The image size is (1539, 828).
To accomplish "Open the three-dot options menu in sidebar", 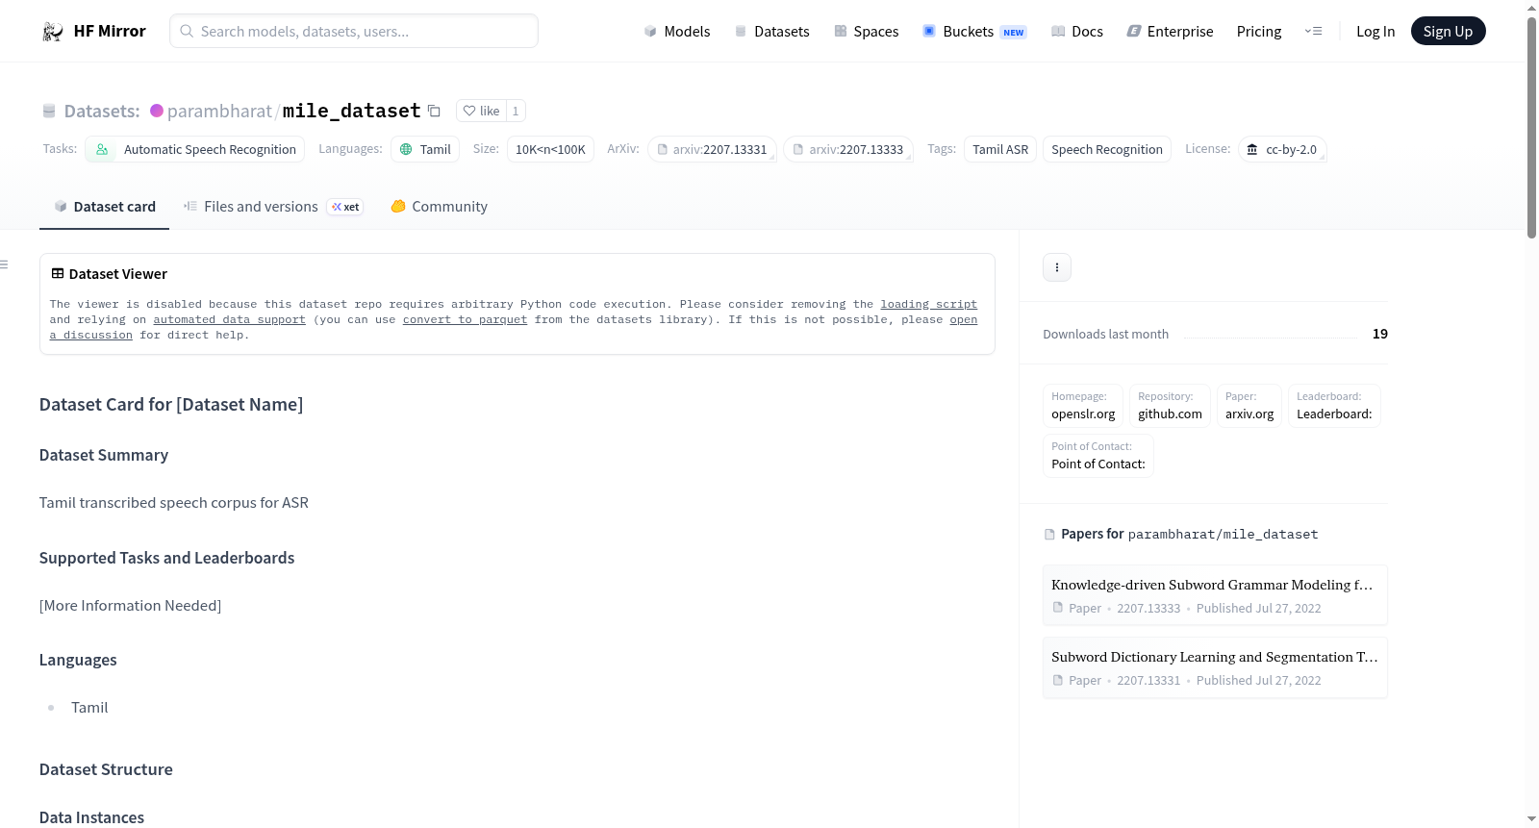I will 1057,267.
